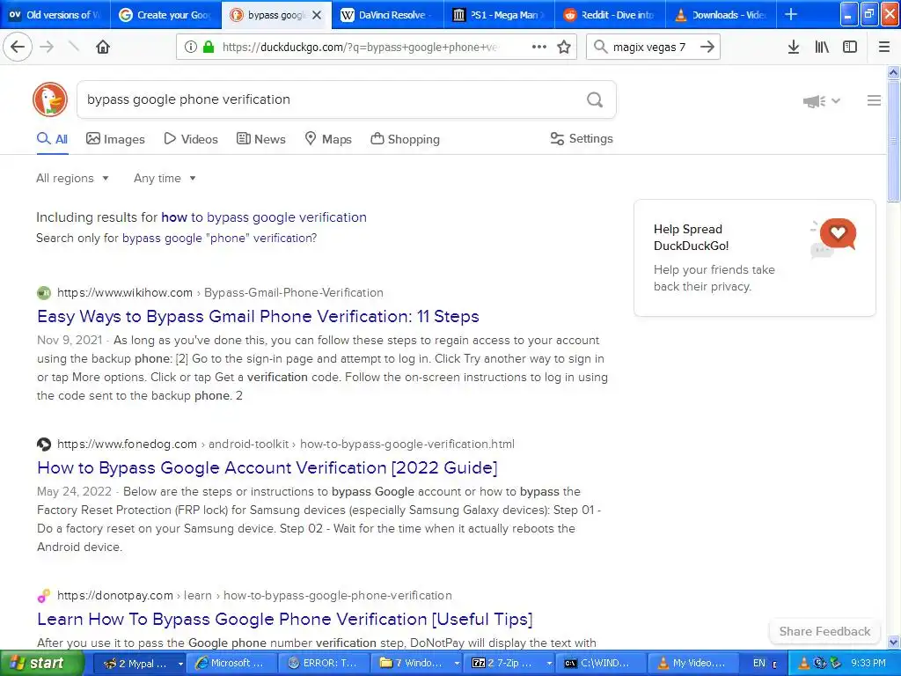This screenshot has width=901, height=676.
Task: Open a new browser tab with plus
Action: coord(791,14)
